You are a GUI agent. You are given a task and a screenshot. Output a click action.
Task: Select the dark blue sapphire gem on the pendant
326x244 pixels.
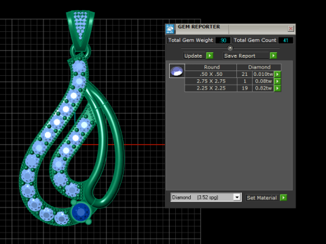81,212
